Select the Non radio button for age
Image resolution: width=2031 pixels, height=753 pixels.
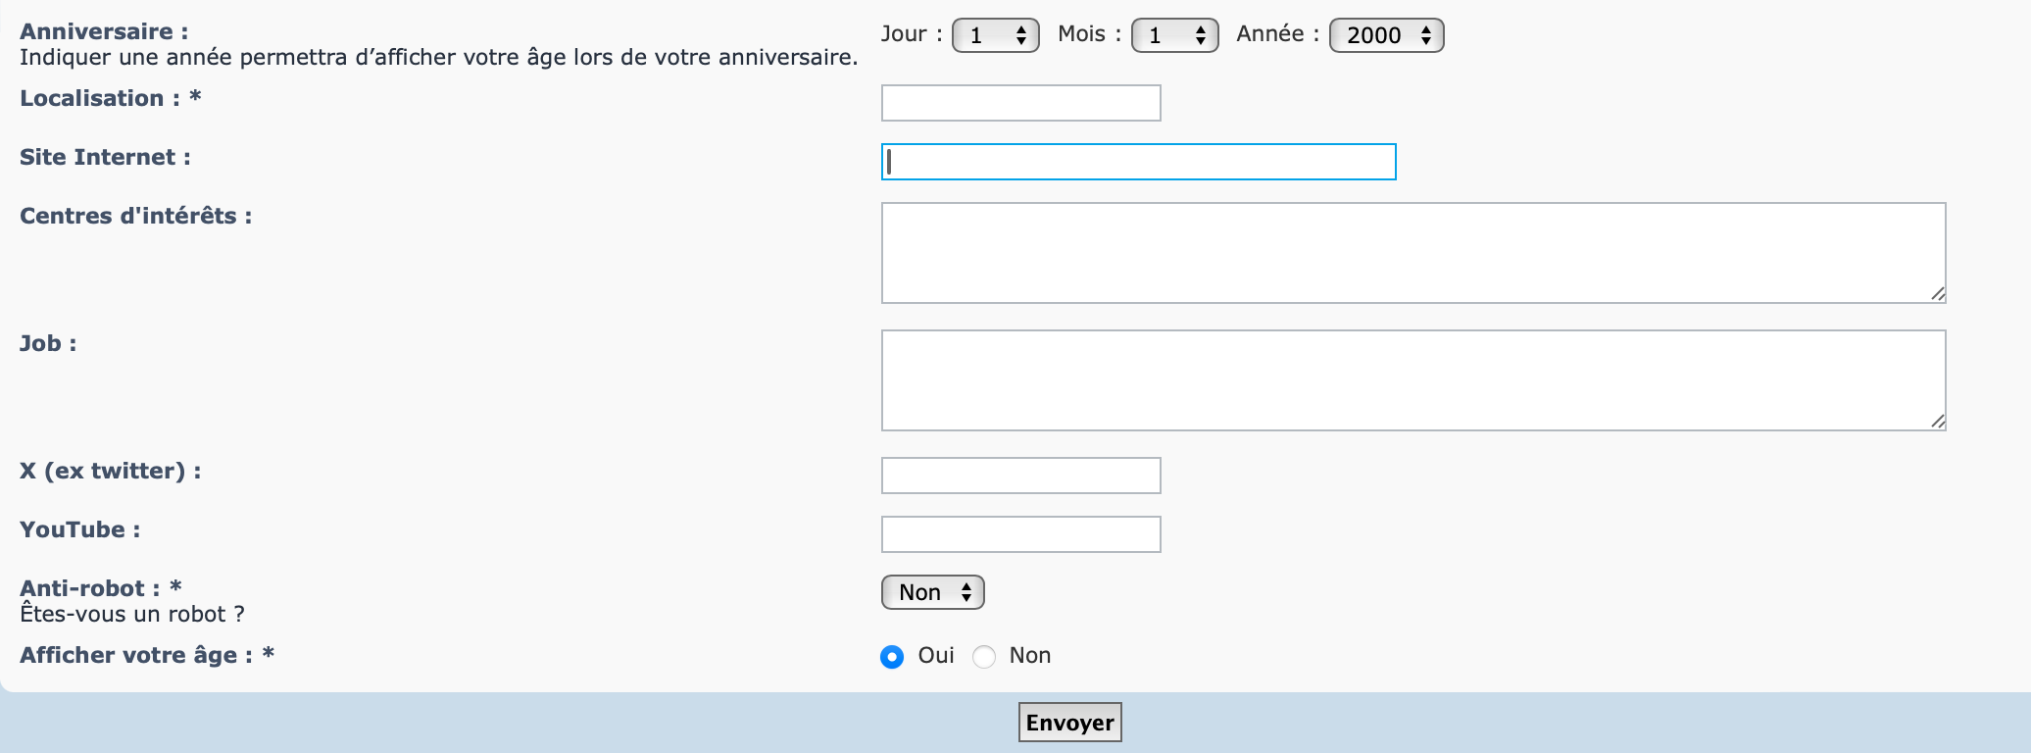[984, 657]
